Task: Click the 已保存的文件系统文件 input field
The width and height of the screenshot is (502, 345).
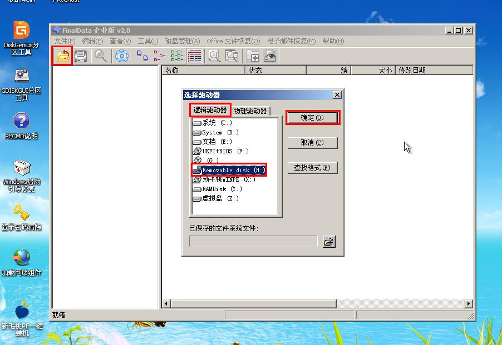Action: click(x=253, y=242)
